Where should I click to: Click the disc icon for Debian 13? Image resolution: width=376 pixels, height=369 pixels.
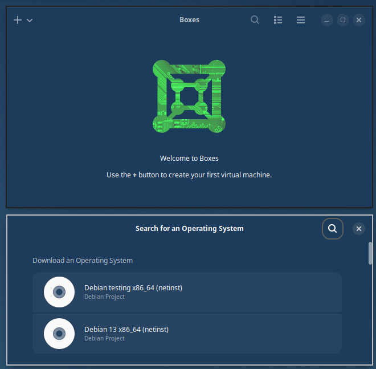[x=59, y=334]
